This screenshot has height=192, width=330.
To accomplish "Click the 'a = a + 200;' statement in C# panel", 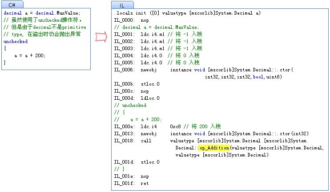I will tap(30, 55).
